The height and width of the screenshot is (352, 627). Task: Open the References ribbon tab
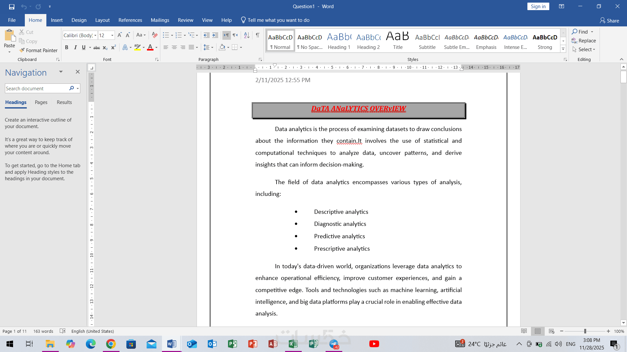click(130, 20)
